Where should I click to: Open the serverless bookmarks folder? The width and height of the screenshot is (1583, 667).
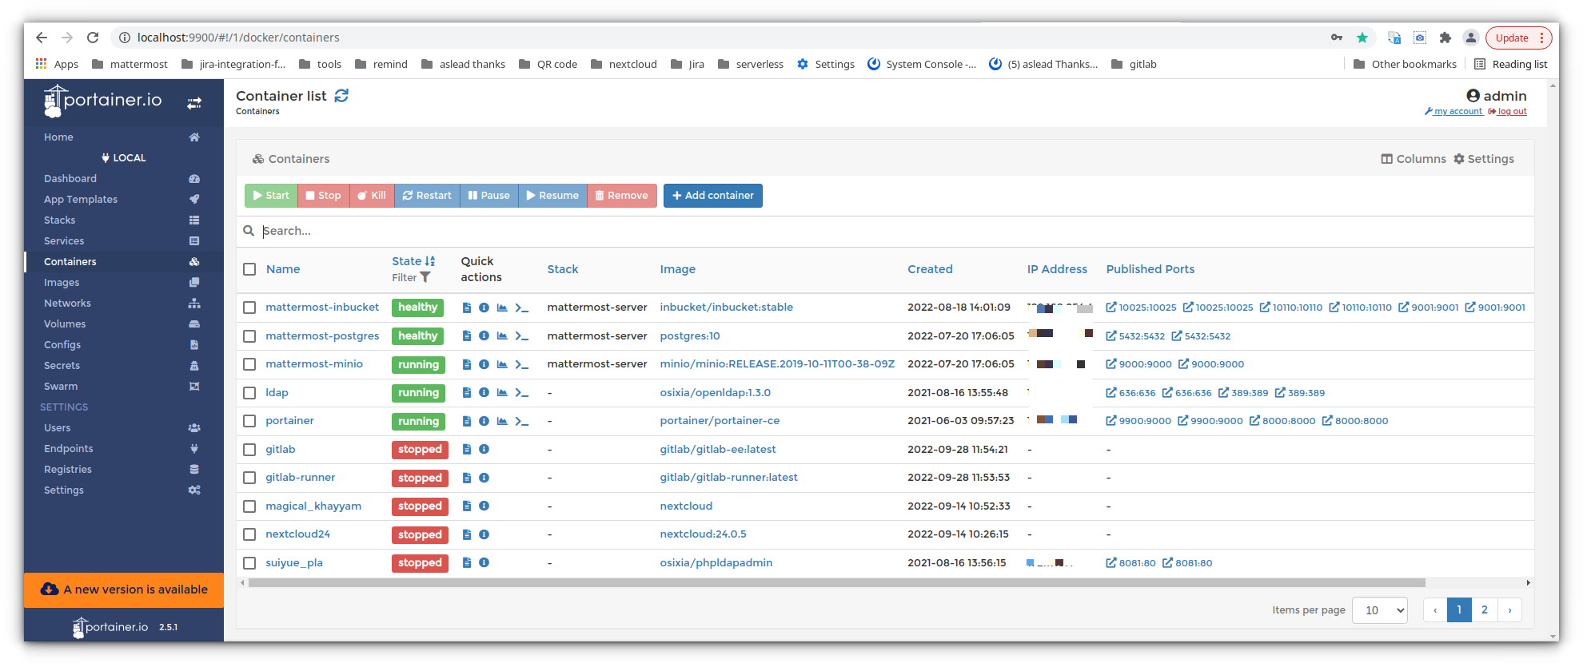click(751, 64)
